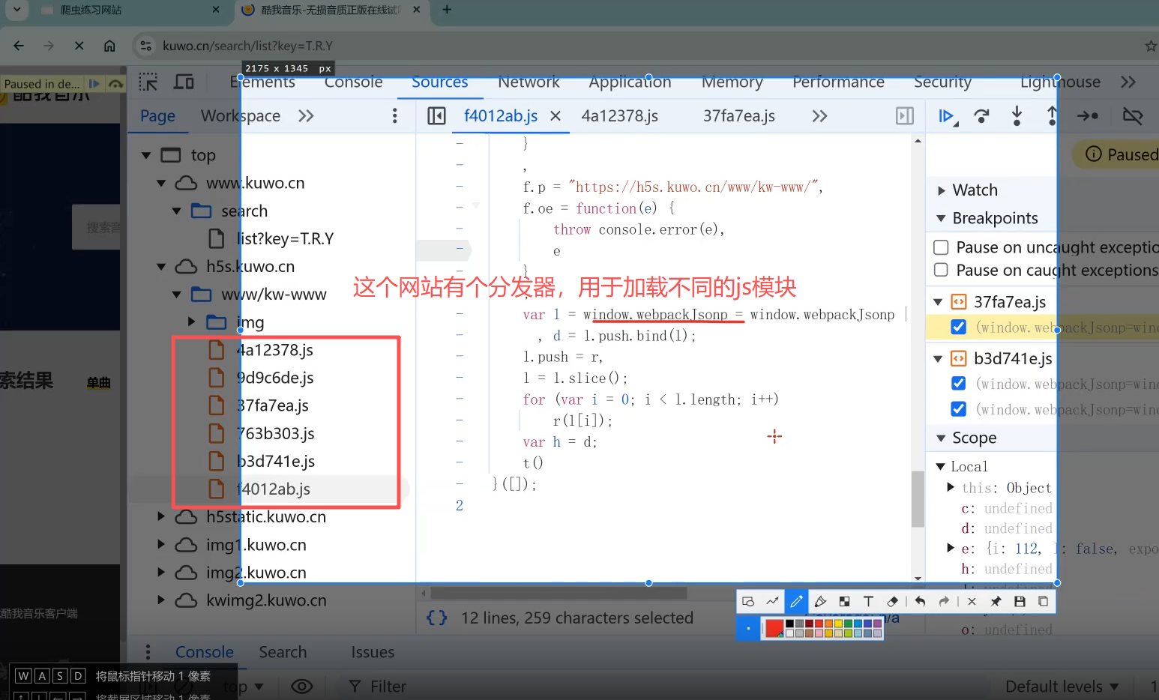Viewport: 1159px width, 700px height.
Task: Expand the Watch section
Action: coord(942,190)
